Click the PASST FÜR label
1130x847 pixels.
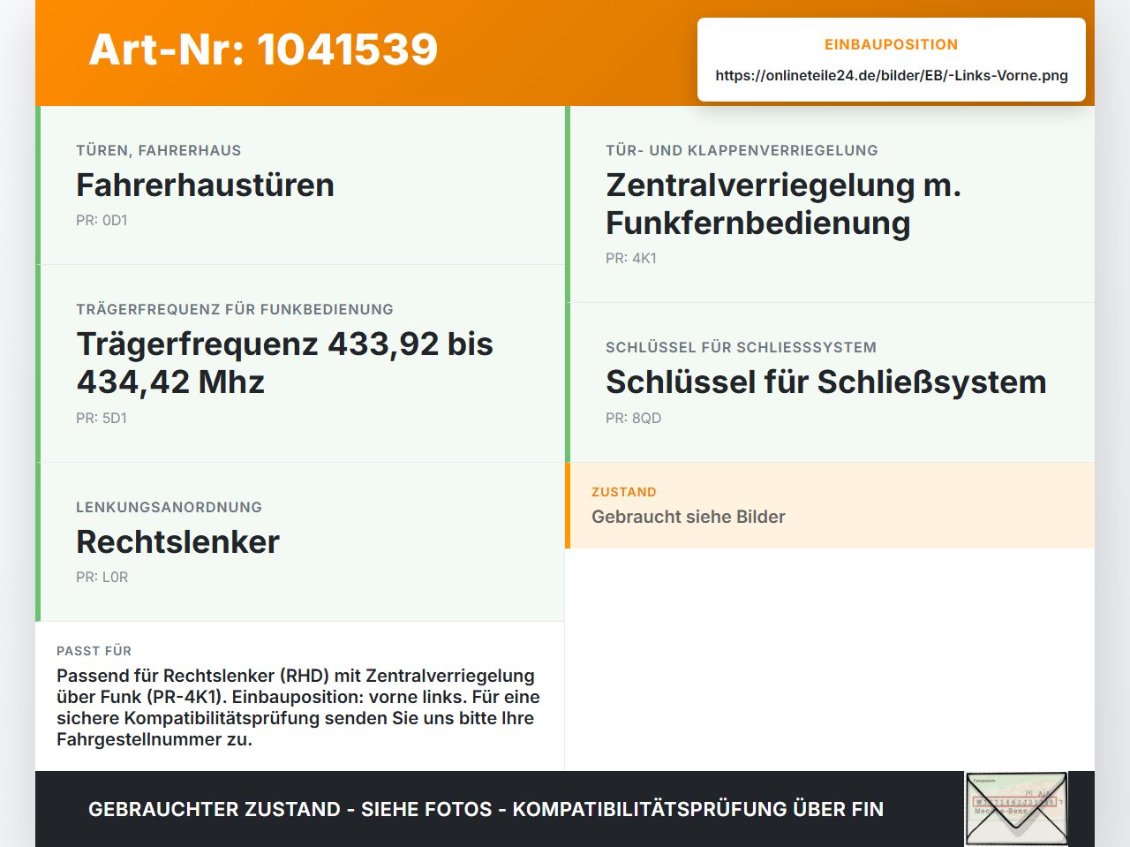[94, 651]
